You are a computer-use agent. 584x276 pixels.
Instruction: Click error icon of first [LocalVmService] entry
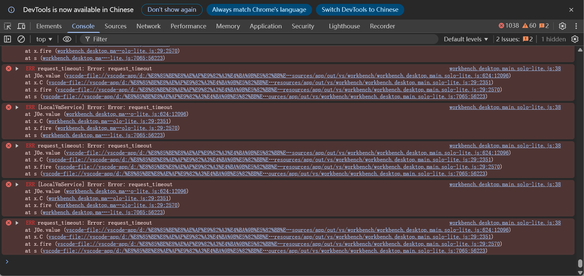[x=9, y=107]
